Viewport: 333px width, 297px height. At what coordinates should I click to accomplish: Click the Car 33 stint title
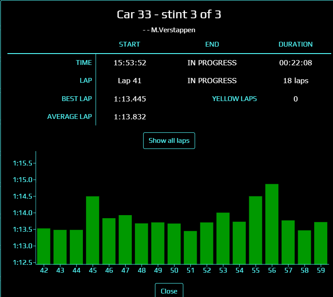click(169, 14)
